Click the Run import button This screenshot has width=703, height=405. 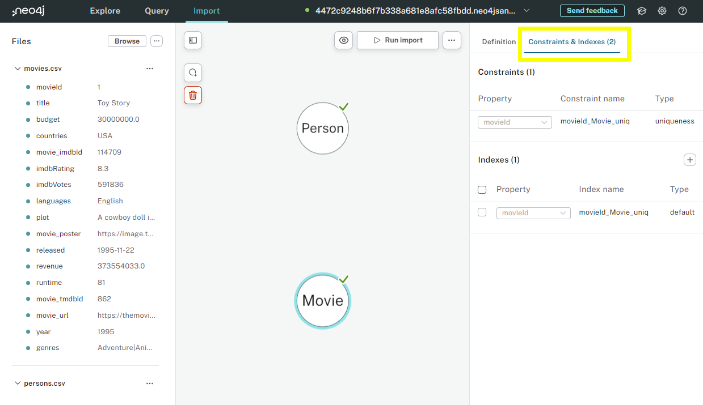[x=397, y=40]
